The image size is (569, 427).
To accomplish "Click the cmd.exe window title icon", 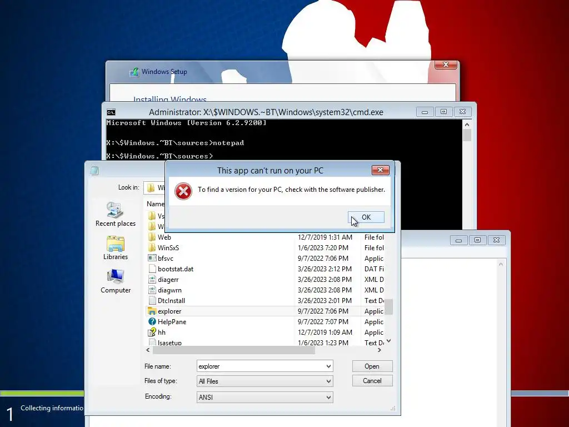I will pyautogui.click(x=111, y=112).
